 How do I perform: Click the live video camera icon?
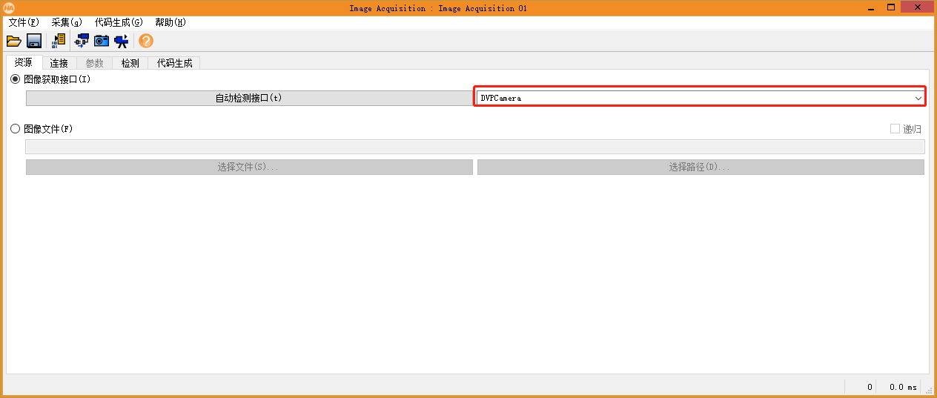121,41
